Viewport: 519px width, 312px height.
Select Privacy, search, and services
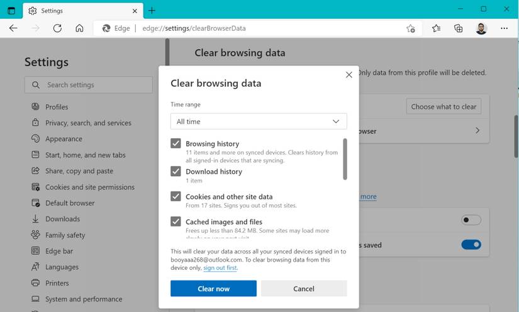coord(88,123)
